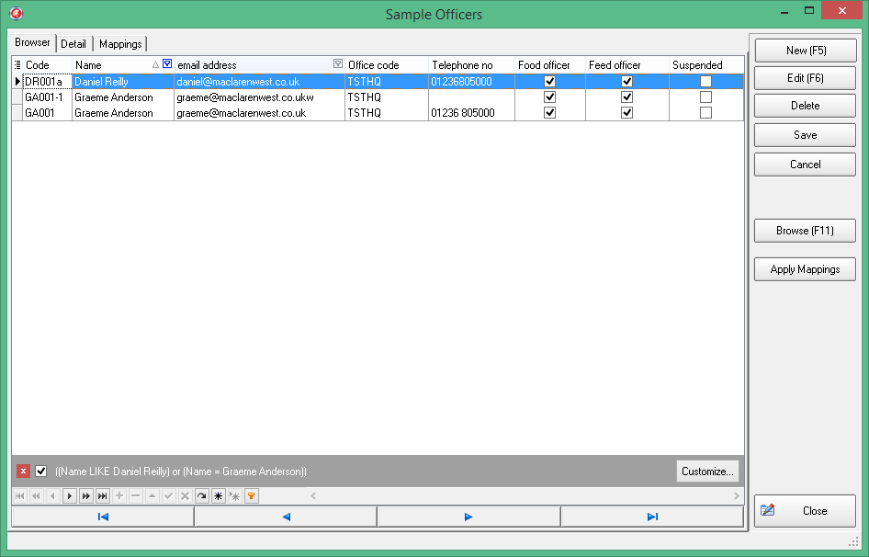
Task: Toggle Food officer checkbox in the GA001 row
Action: pyautogui.click(x=549, y=113)
